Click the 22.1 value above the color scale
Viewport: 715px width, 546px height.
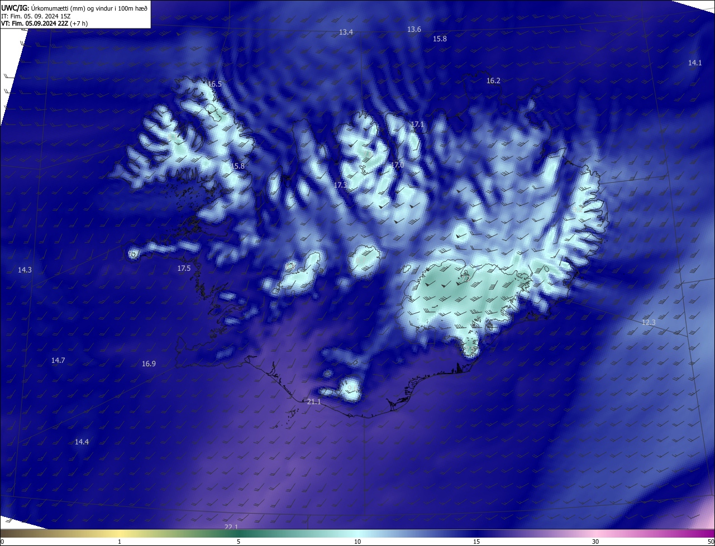(x=231, y=526)
